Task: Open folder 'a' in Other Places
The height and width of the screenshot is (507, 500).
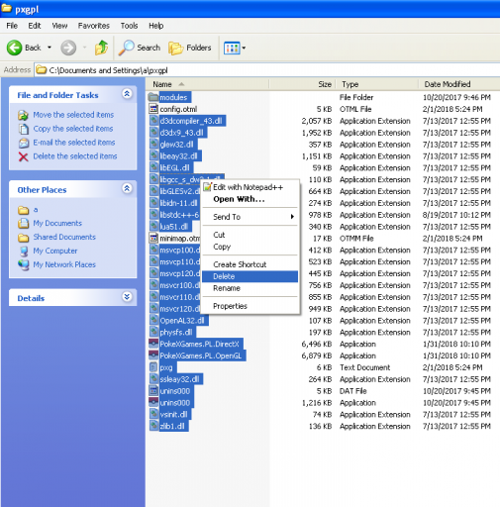Action: [36, 210]
